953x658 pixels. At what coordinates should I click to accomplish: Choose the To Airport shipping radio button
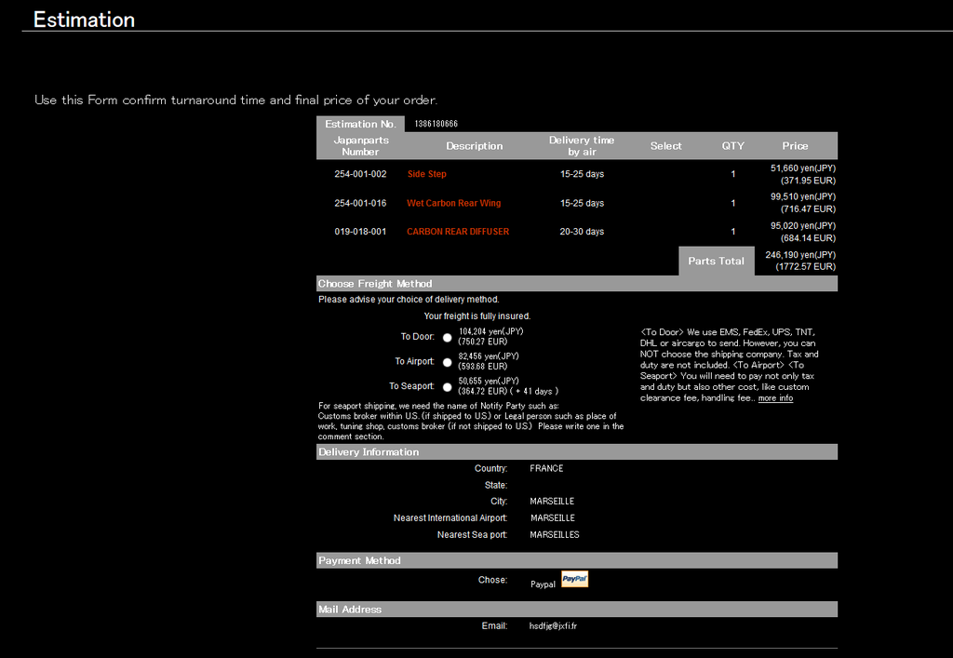448,362
